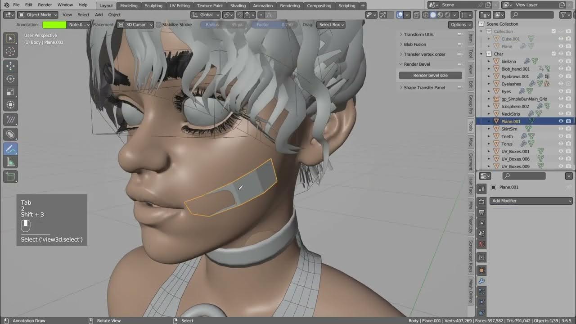Activate the Rotate tool

(x=10, y=78)
